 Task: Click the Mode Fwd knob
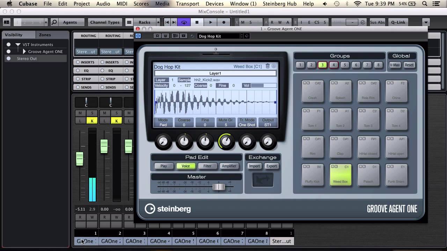point(163,141)
